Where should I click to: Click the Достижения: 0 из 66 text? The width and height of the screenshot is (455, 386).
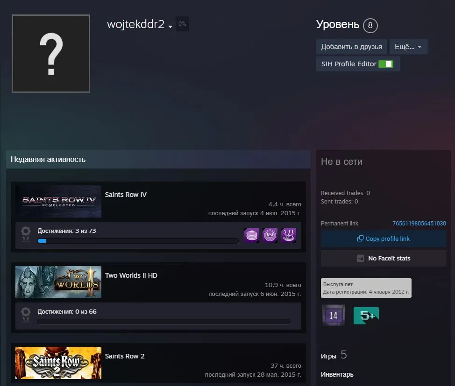(67, 312)
